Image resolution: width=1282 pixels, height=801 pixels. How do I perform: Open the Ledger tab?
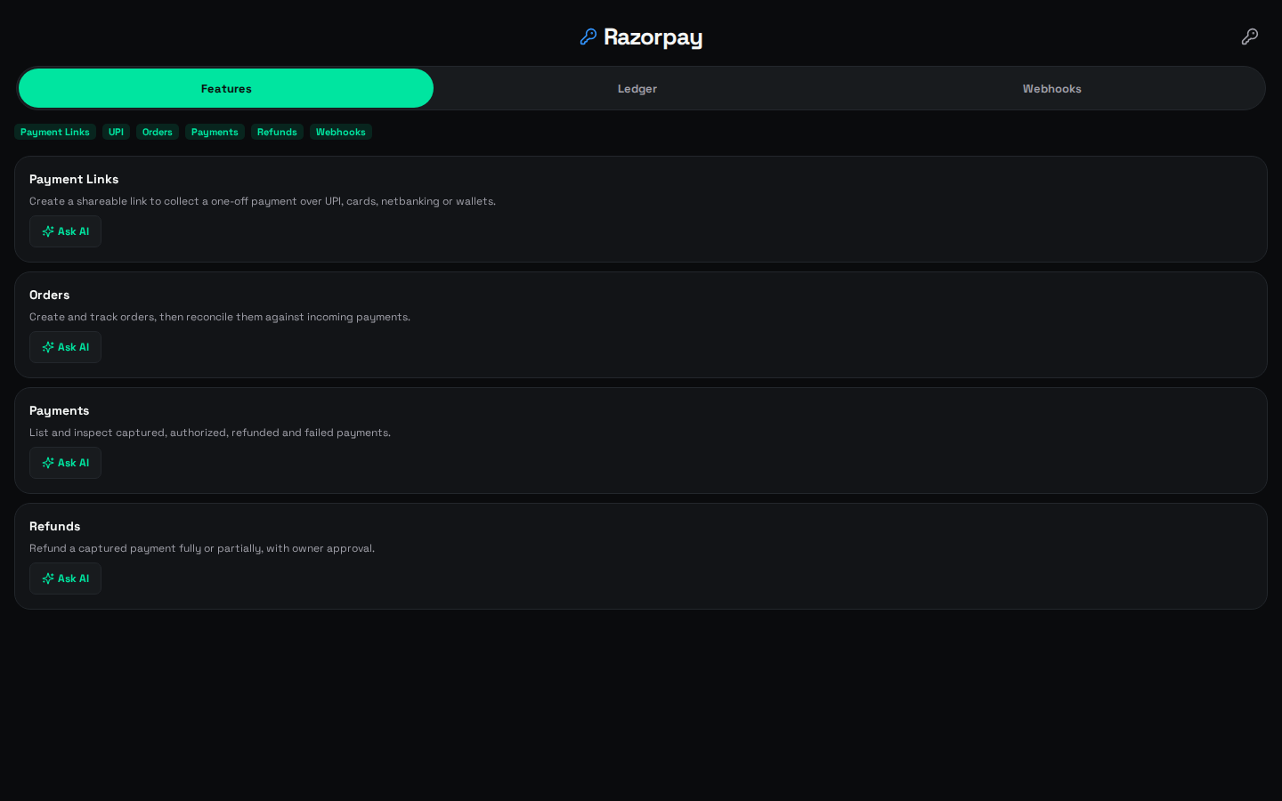[x=637, y=88]
